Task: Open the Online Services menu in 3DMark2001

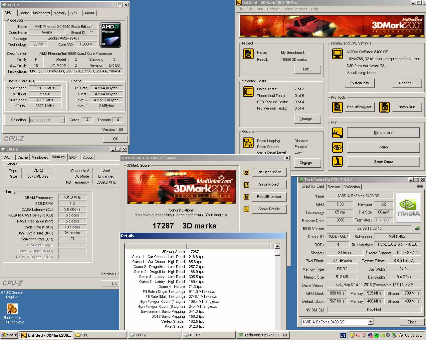Action: [x=295, y=9]
